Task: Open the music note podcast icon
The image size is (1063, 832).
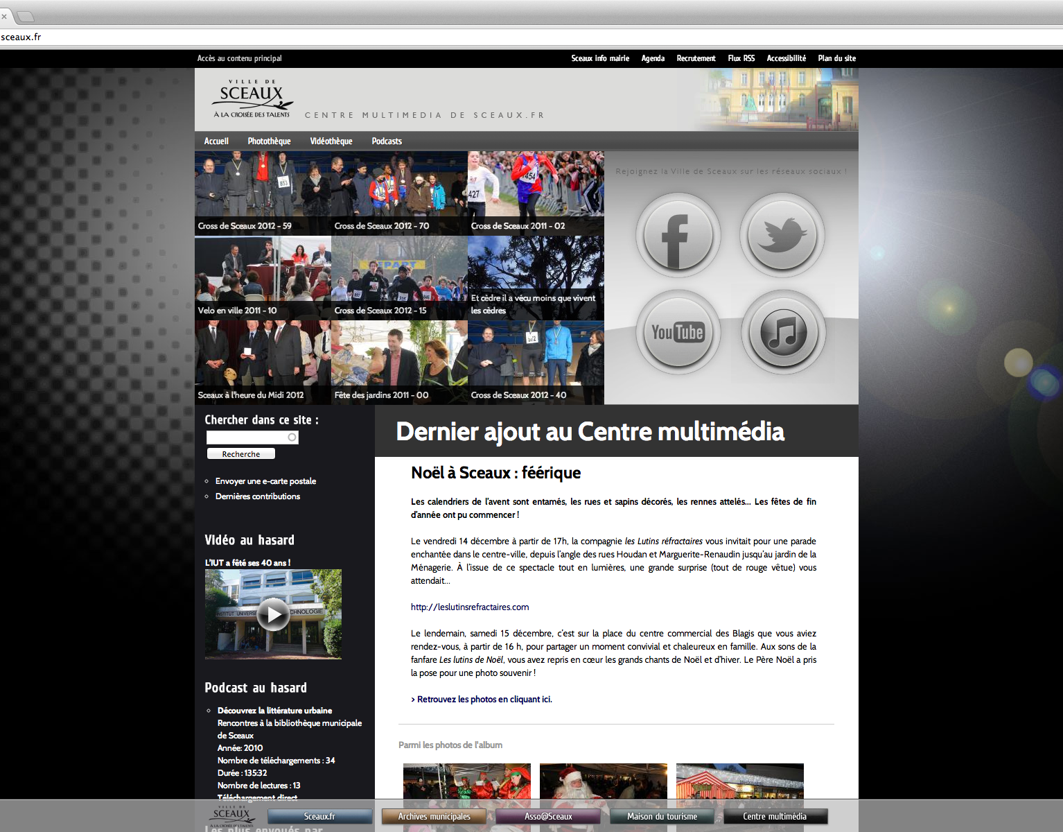Action: (x=783, y=332)
